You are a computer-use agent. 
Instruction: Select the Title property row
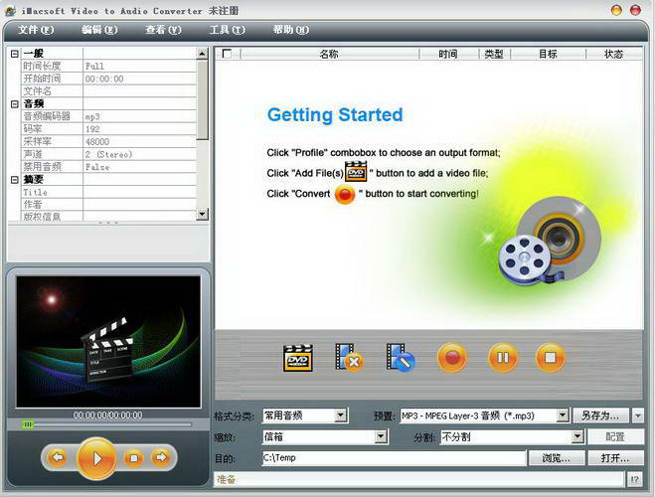[x=108, y=192]
